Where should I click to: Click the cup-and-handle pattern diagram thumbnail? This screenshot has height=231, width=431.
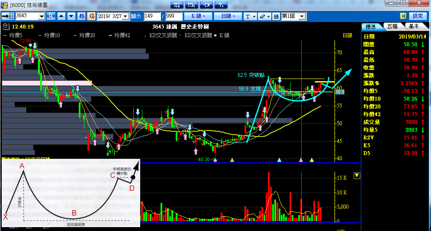71,193
